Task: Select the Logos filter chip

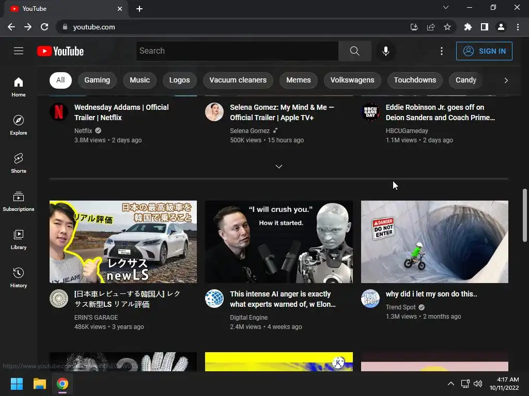Action: click(179, 80)
